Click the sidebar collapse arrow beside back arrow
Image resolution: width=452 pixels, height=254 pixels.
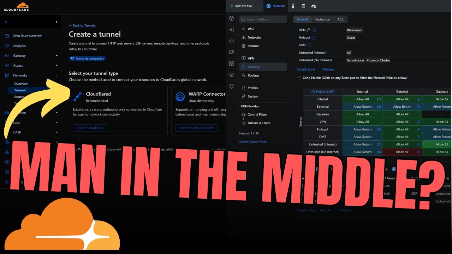point(56,22)
